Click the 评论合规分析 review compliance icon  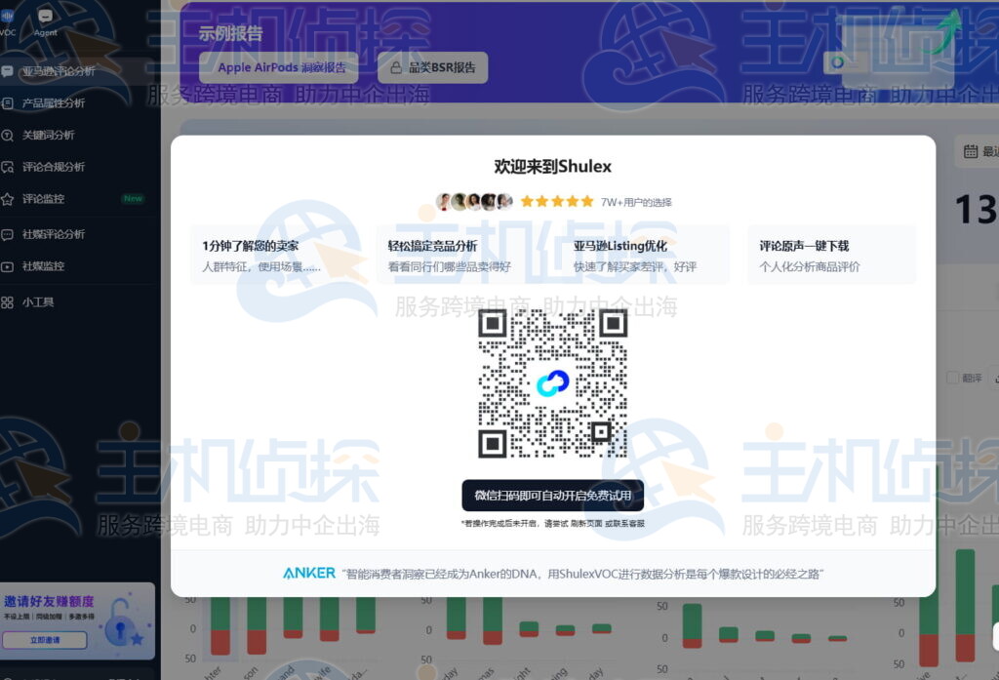[8, 167]
